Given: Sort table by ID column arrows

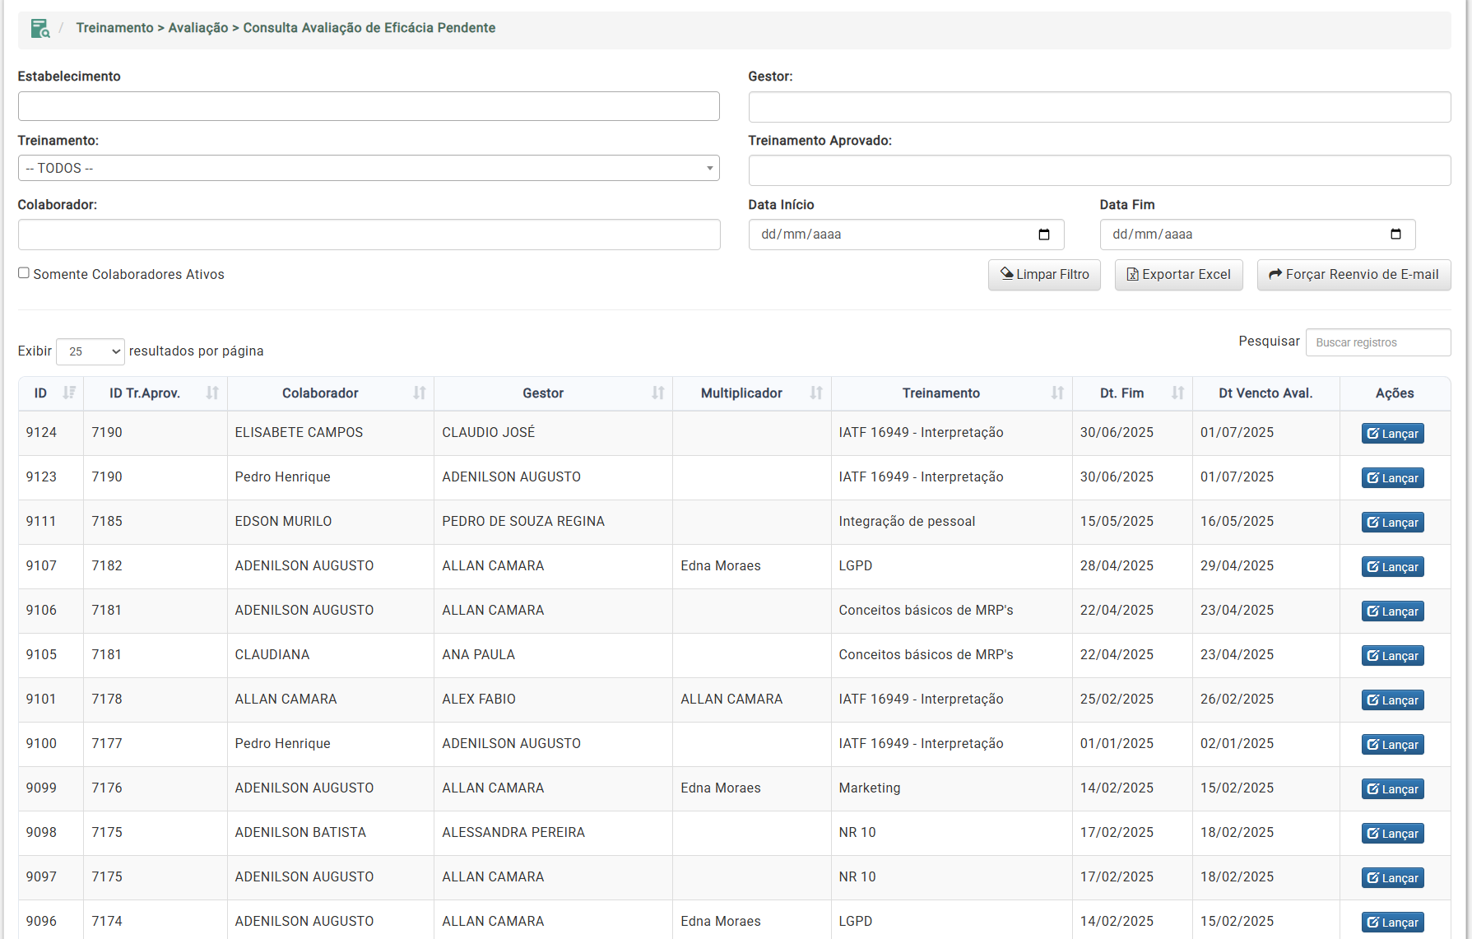Looking at the screenshot, I should pos(69,393).
